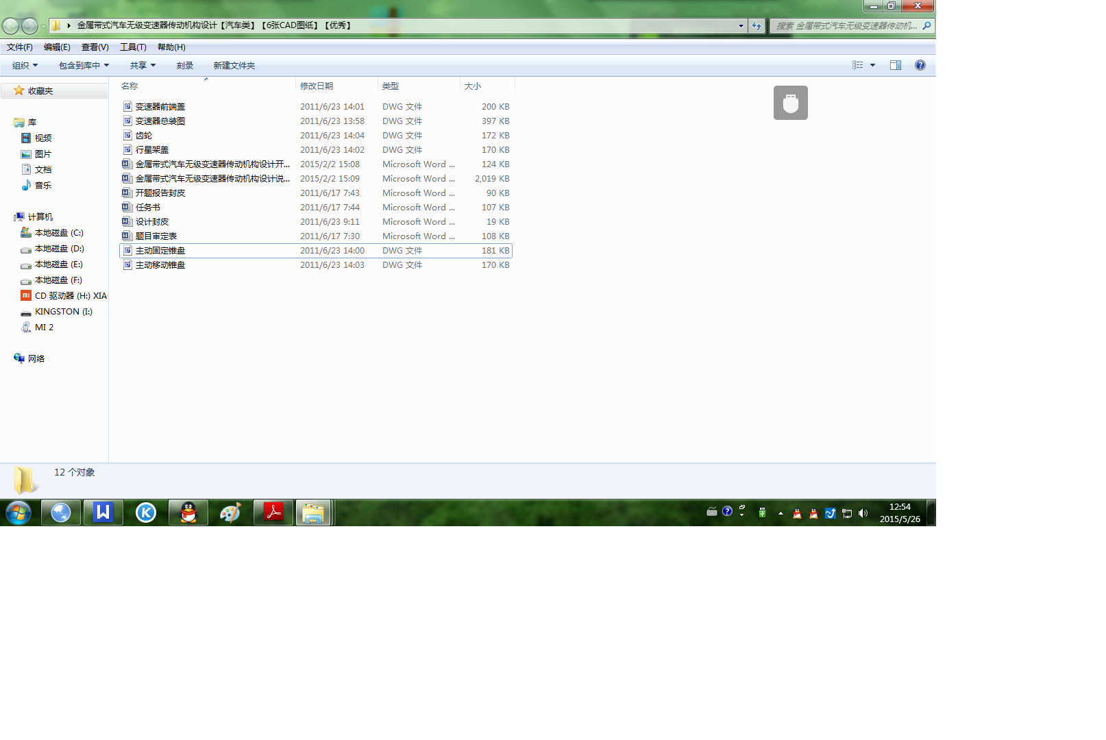
Task: Click the Back navigation arrow button
Action: [10, 26]
